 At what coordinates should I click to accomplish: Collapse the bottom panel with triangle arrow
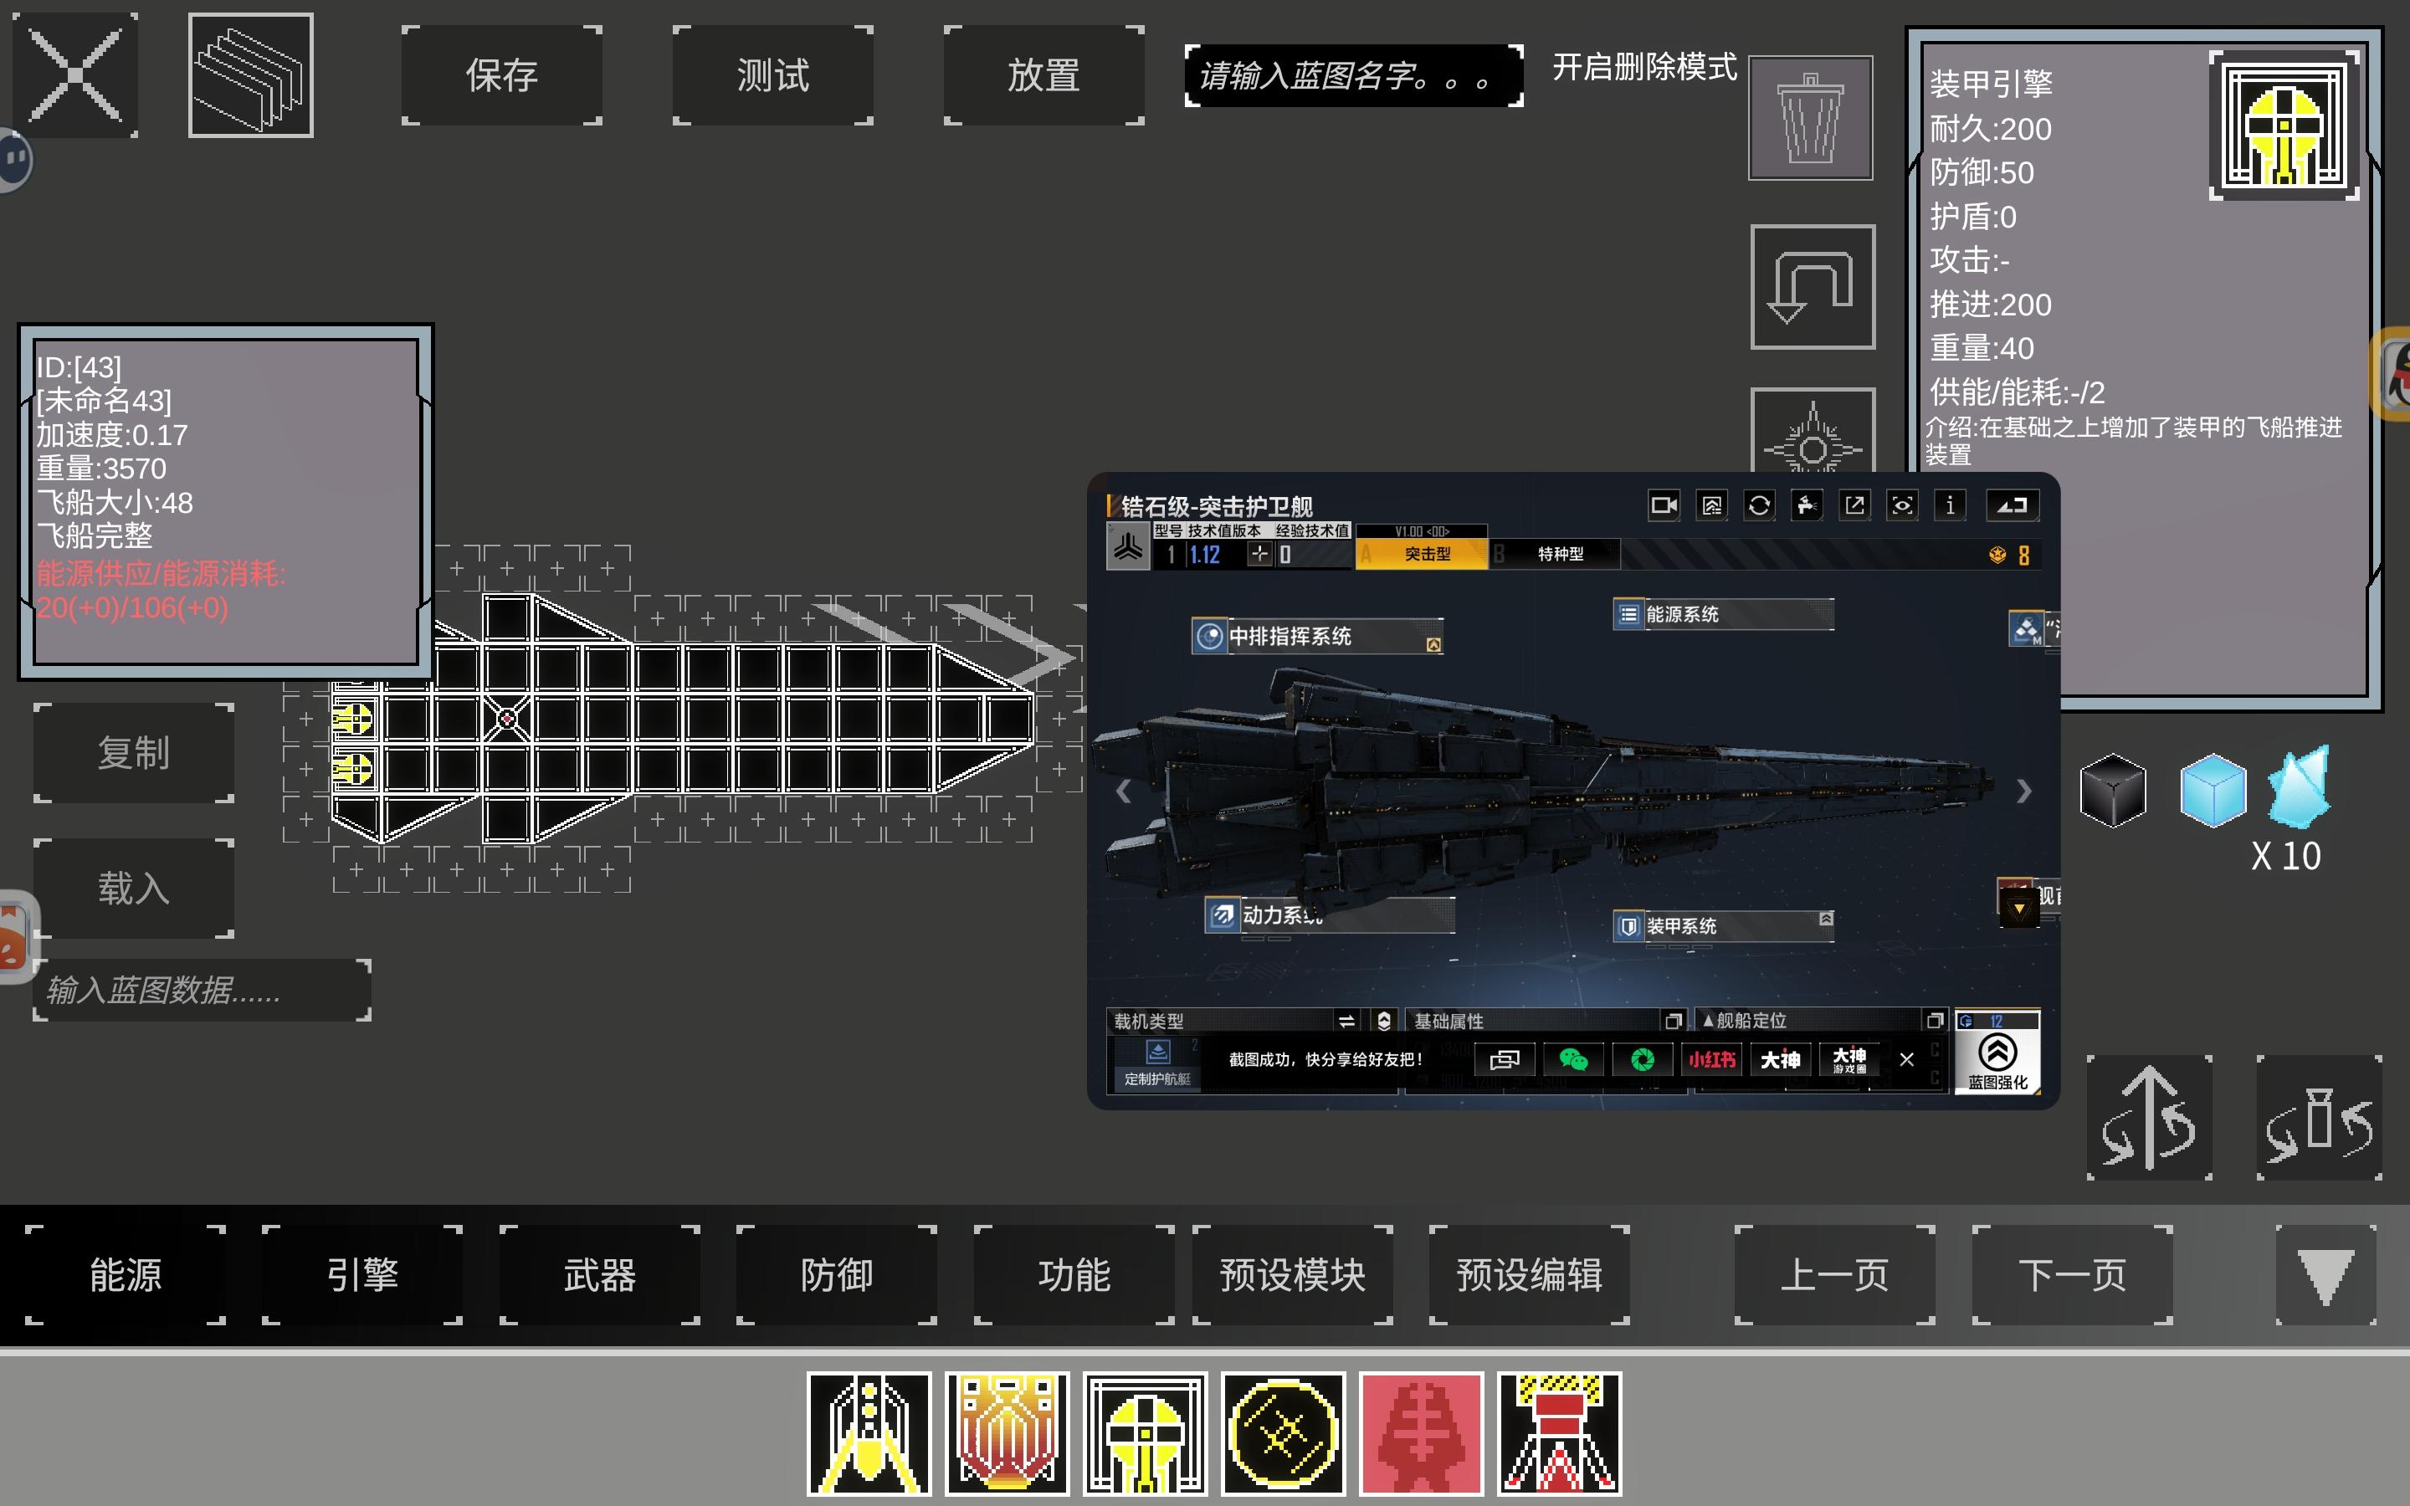[x=2325, y=1274]
